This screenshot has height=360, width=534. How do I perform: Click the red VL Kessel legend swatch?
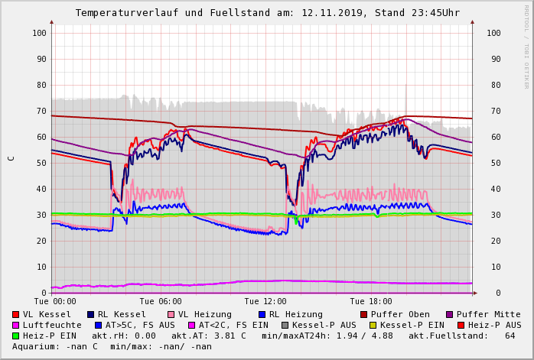[x=16, y=314]
